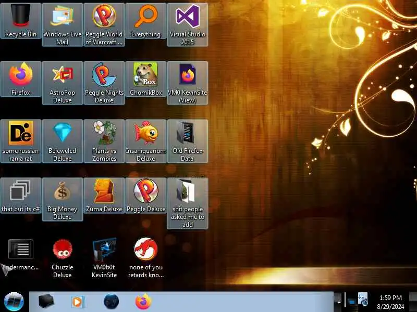Launch Bejeweled Deluxe game icon
417x312 pixels.
pos(63,141)
